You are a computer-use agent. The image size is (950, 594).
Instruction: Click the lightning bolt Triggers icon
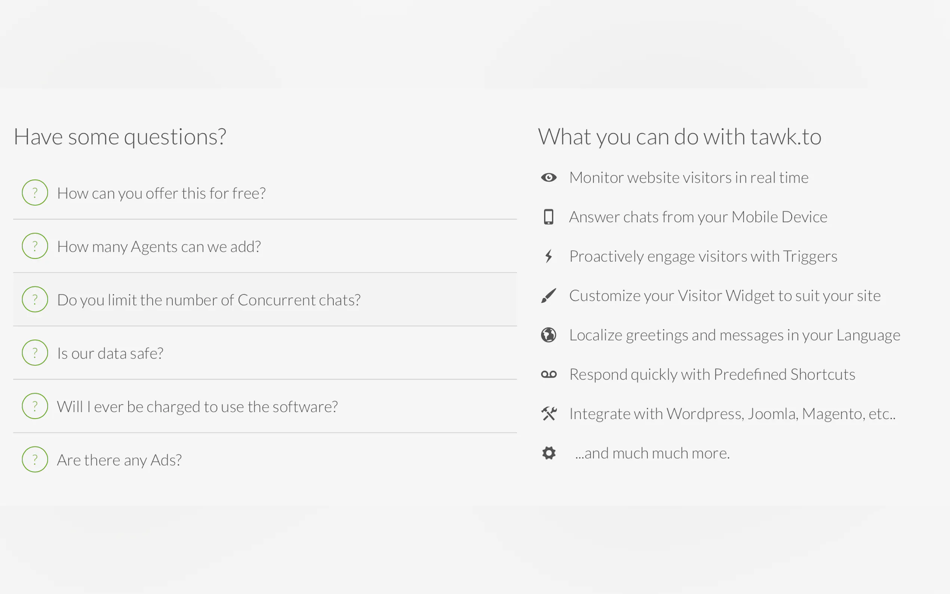[548, 256]
